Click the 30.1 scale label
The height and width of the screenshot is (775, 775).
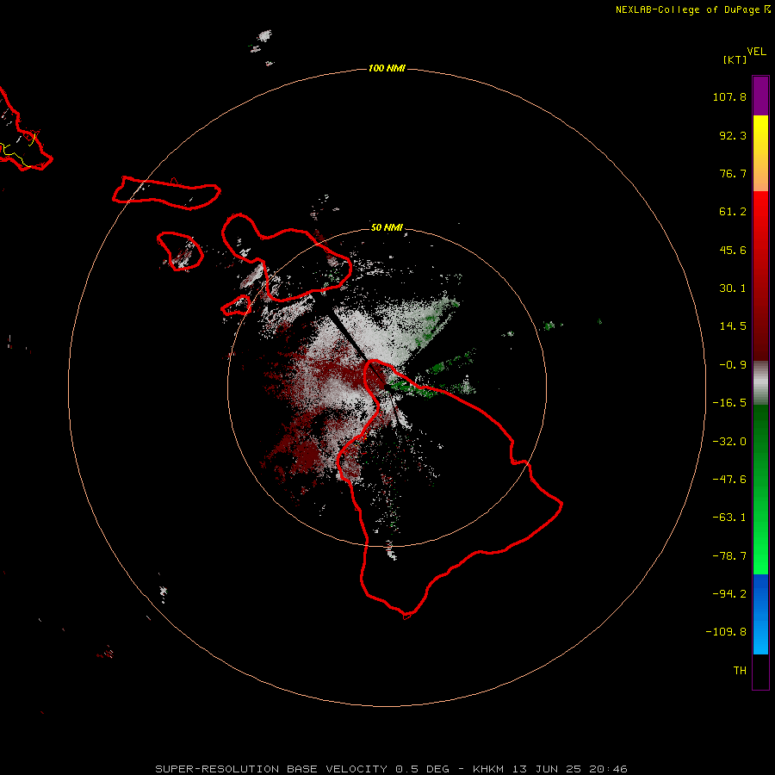click(x=733, y=288)
